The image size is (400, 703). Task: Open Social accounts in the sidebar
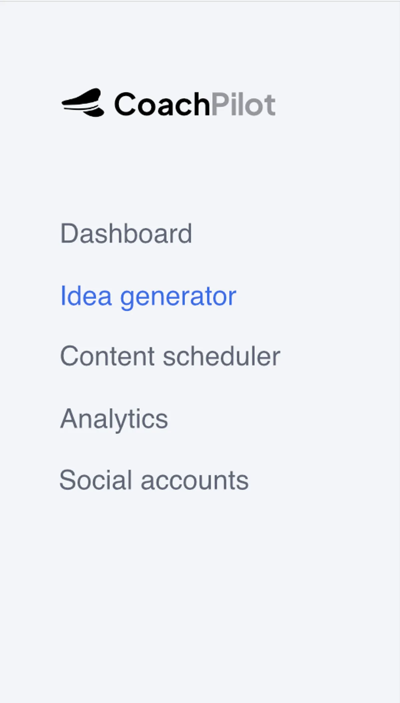click(x=154, y=480)
